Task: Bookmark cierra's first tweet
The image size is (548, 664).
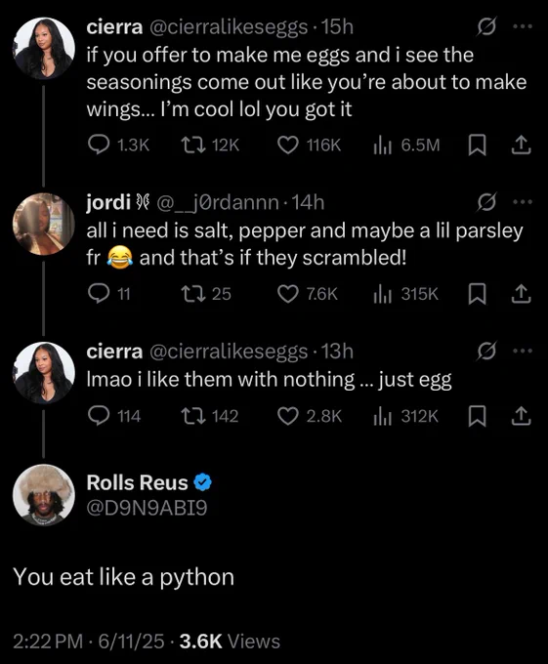Action: click(x=477, y=145)
